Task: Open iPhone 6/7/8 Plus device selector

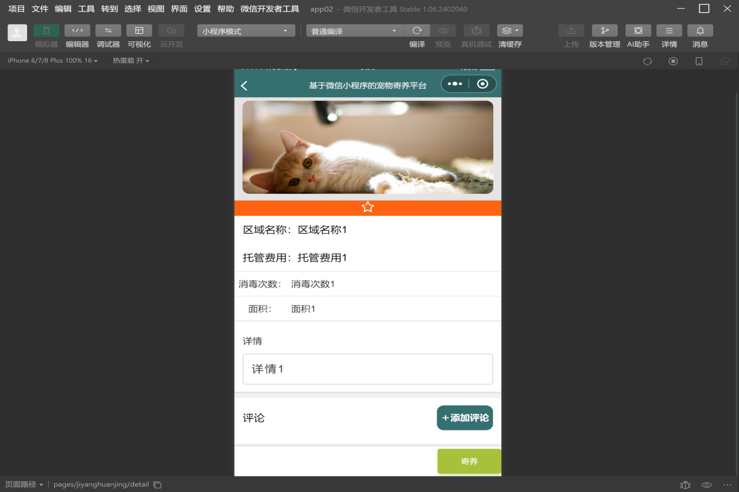Action: (52, 61)
